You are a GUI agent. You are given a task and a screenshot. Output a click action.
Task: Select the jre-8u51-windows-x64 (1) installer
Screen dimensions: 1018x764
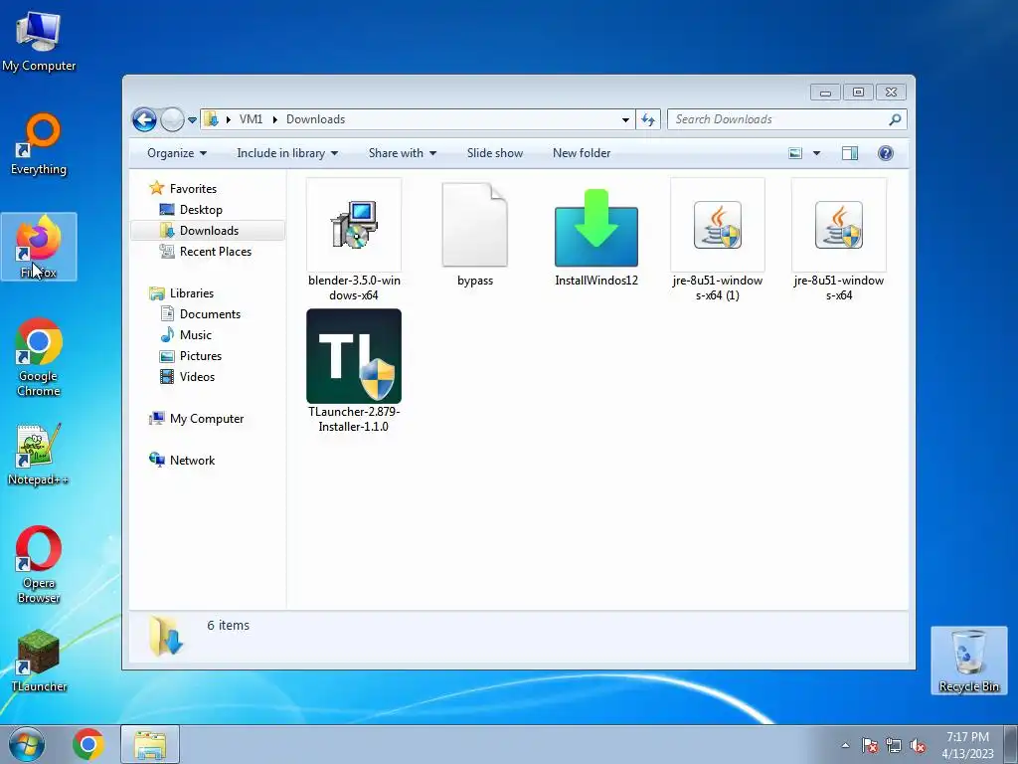pyautogui.click(x=718, y=240)
